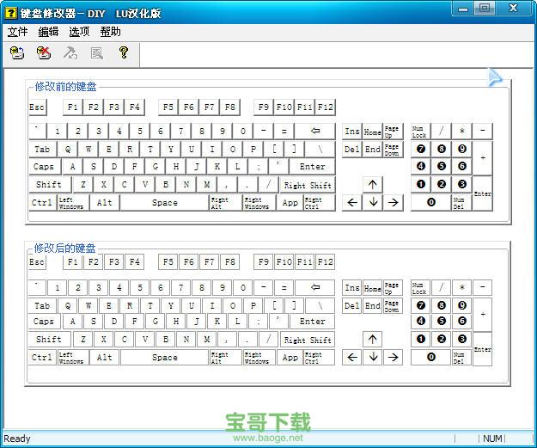Open the 编辑 menu

point(48,32)
